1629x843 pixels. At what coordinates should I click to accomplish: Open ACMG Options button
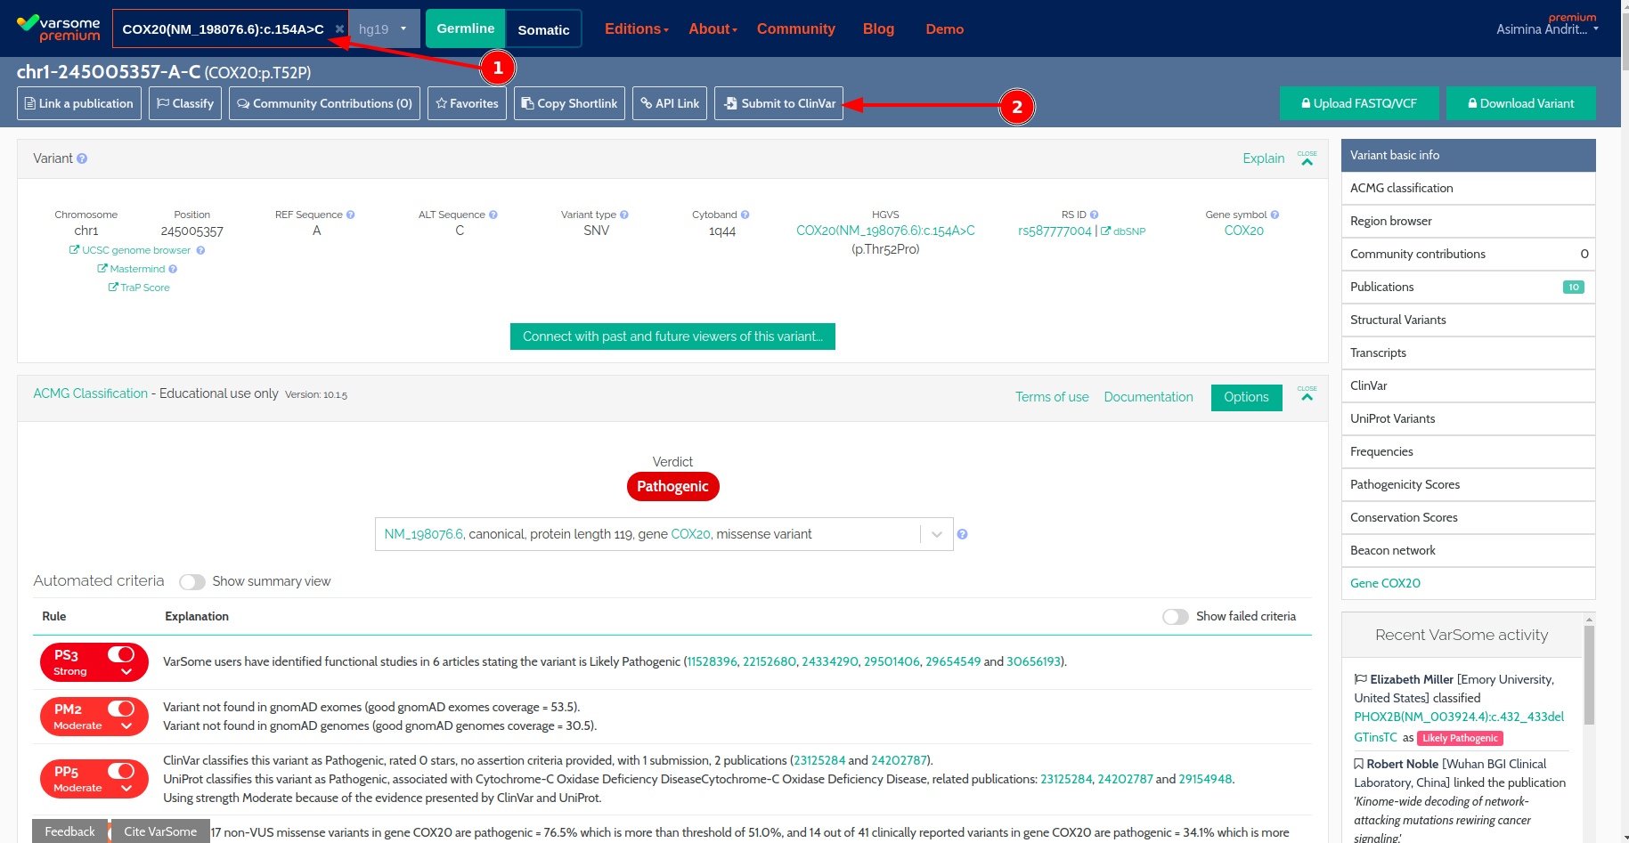1246,397
